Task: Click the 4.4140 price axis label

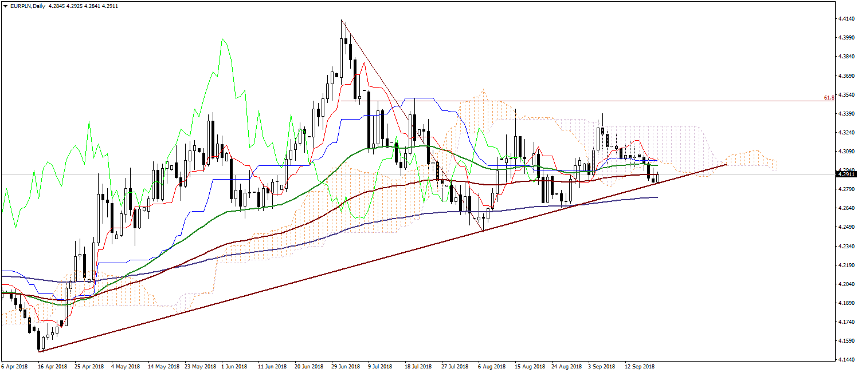Action: pyautogui.click(x=846, y=19)
